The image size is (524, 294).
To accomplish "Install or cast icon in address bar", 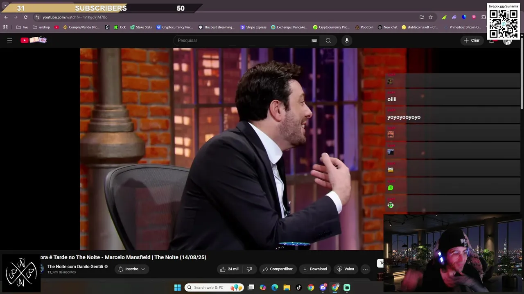I will point(422,17).
